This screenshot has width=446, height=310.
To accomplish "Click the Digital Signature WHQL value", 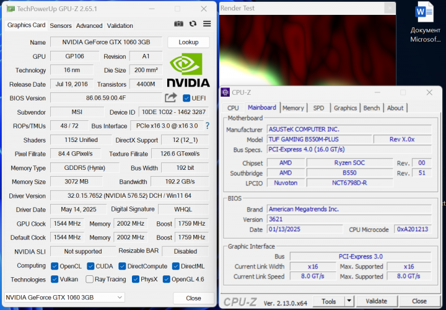I will tap(183, 209).
